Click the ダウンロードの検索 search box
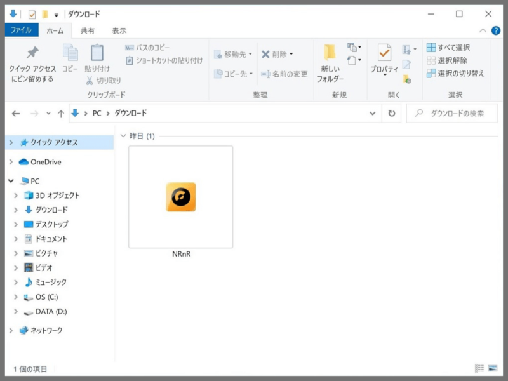The image size is (508, 381). coord(452,114)
